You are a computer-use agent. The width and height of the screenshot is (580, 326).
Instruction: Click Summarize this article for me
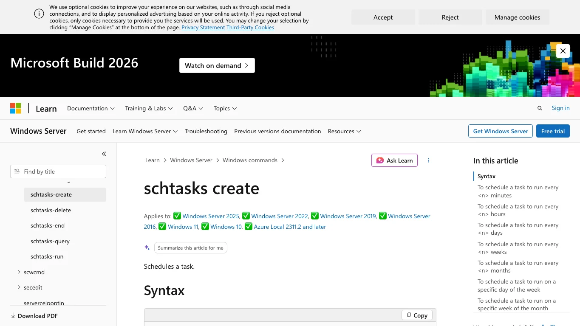190,248
